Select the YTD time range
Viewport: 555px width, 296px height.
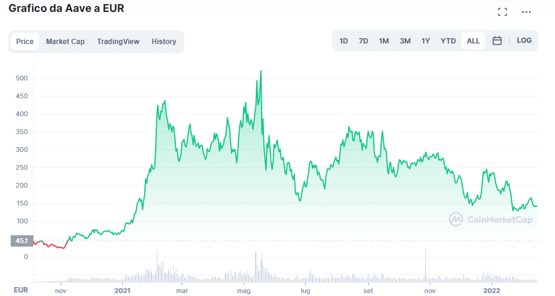pyautogui.click(x=448, y=41)
